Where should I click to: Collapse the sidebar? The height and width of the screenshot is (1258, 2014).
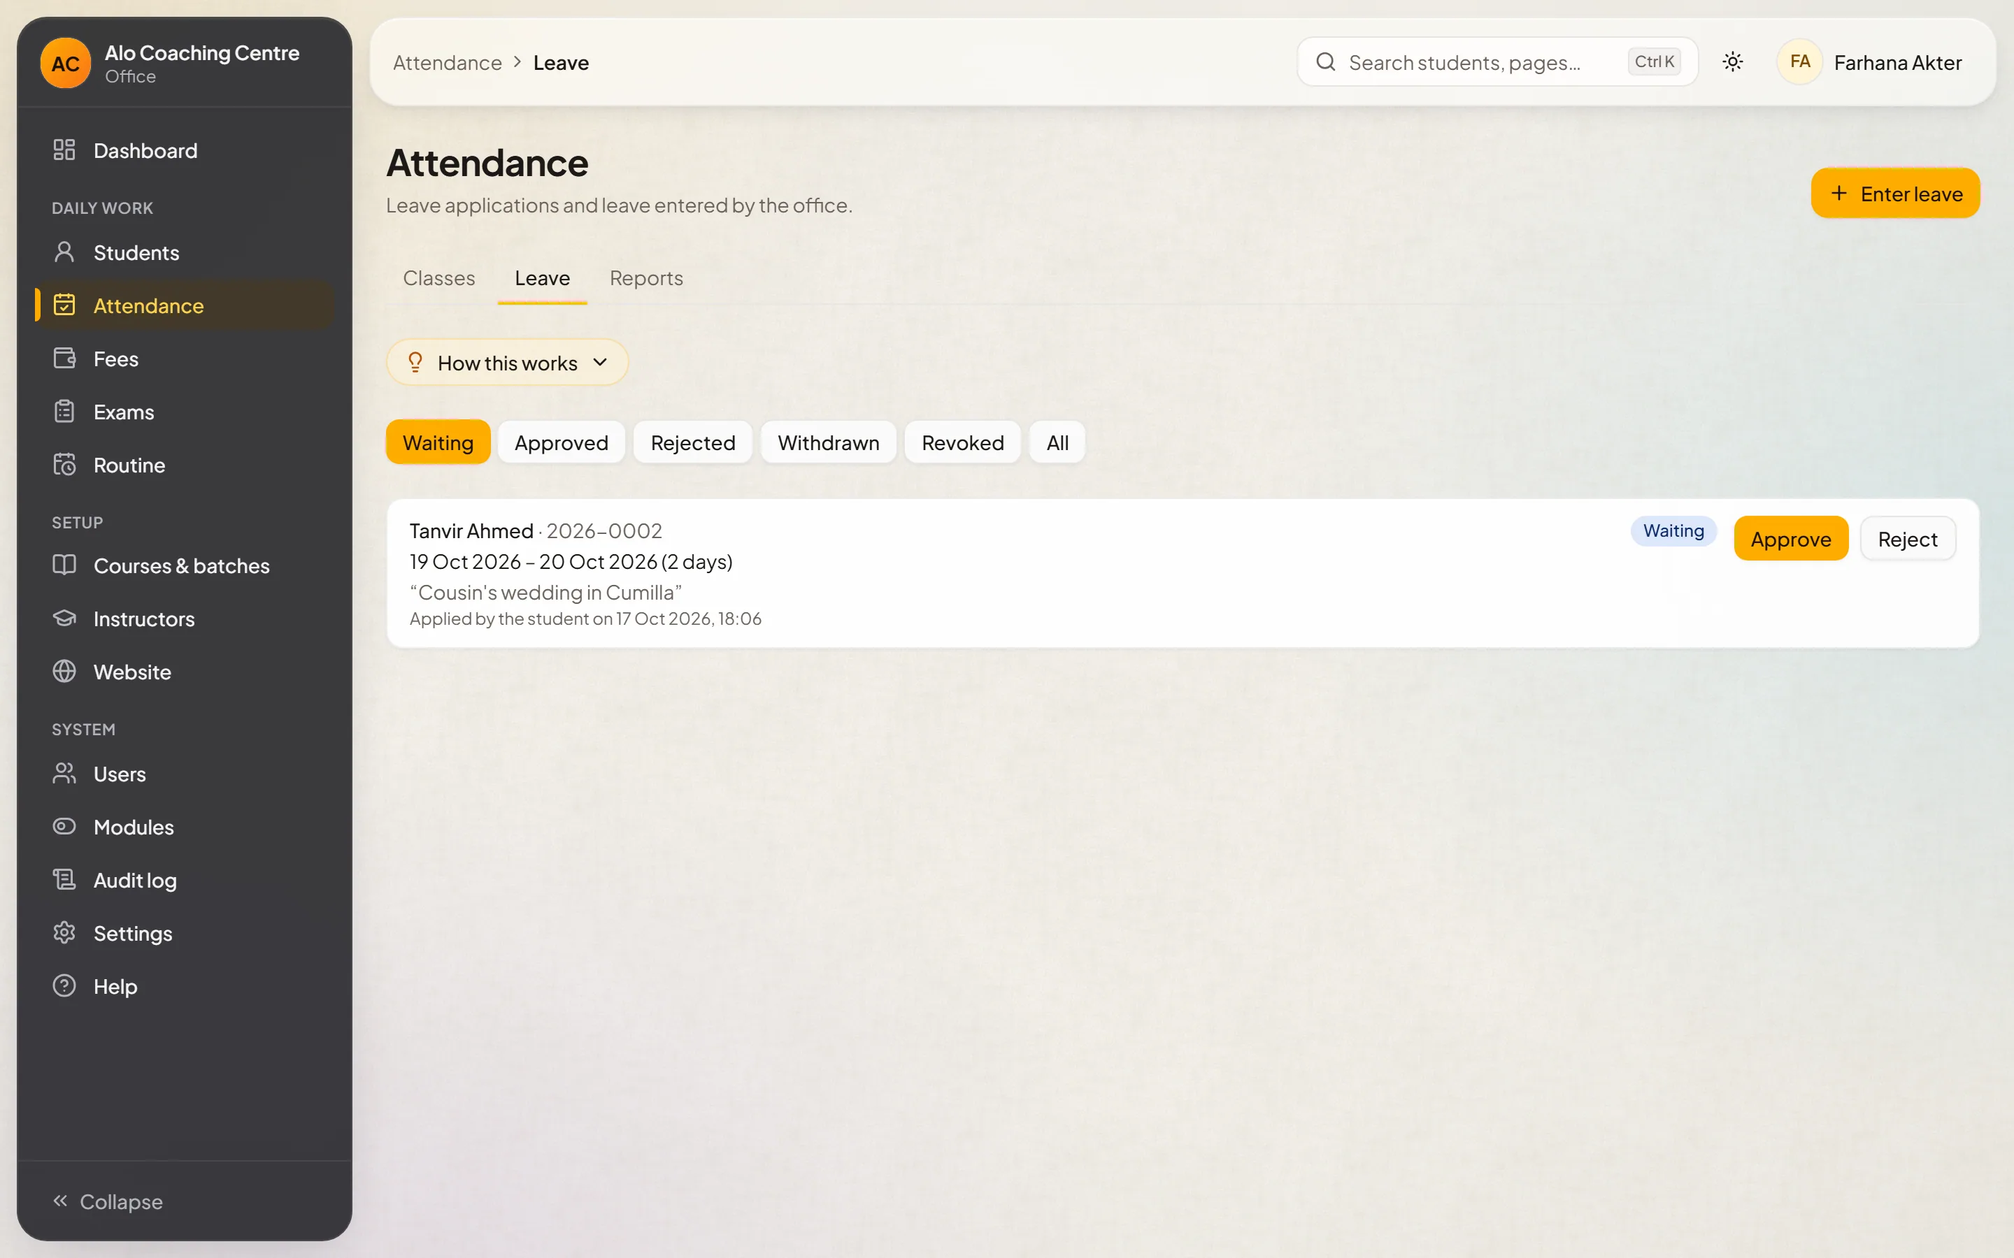click(108, 1201)
